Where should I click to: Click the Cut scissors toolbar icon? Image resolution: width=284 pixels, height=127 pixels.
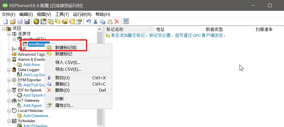click(x=96, y=22)
